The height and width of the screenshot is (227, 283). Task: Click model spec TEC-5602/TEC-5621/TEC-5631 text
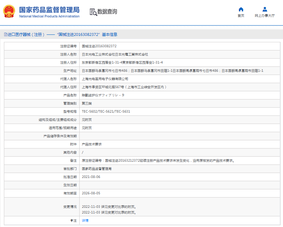coord(106,112)
